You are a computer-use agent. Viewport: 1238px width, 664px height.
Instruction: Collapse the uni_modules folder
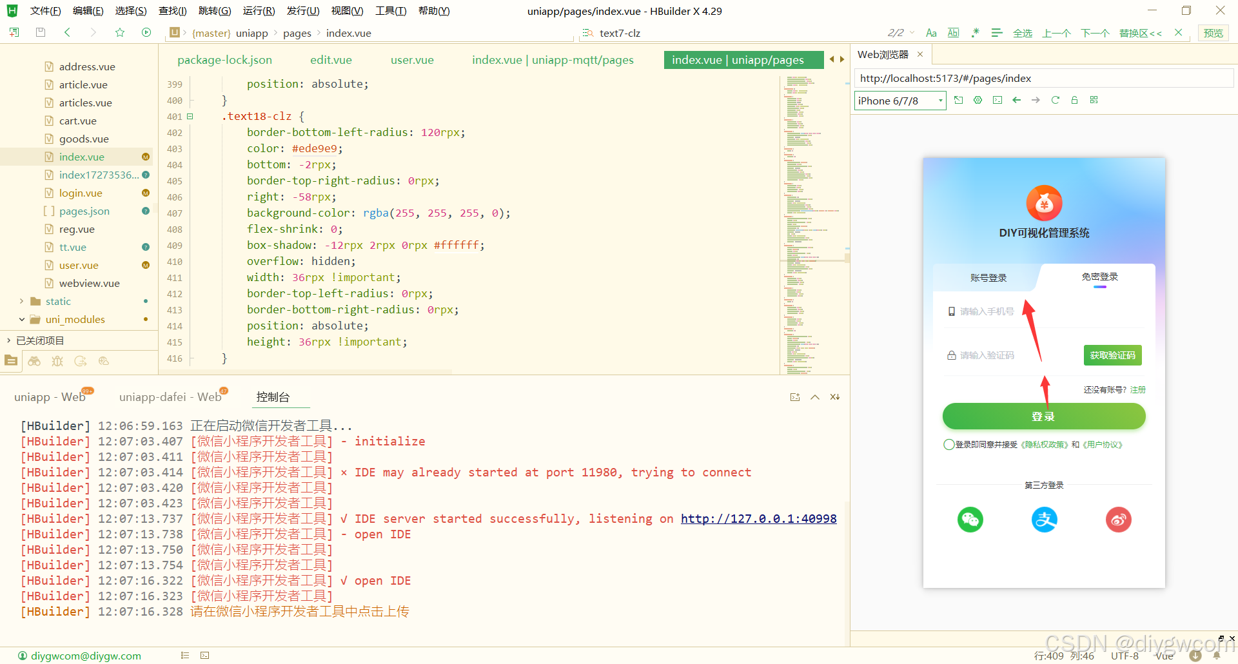(x=21, y=319)
